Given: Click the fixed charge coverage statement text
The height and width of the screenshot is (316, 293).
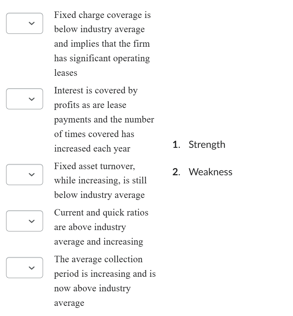Looking at the screenshot, I should coord(102,43).
